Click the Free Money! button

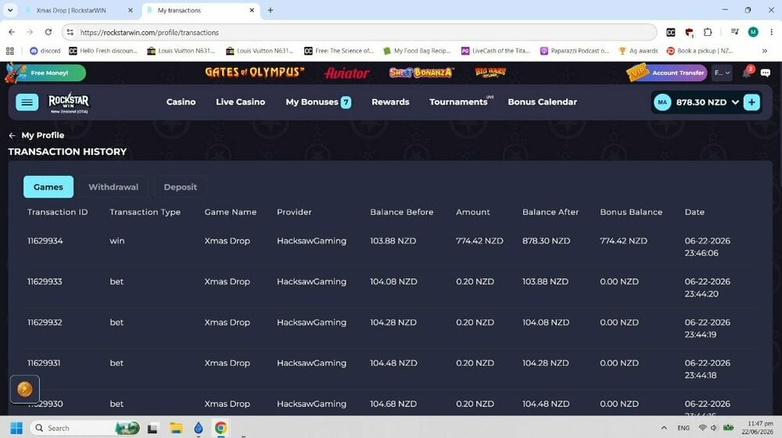(x=46, y=73)
